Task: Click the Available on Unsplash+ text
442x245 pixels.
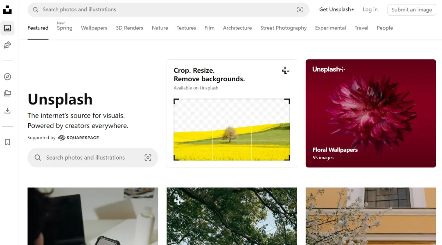Action: point(197,88)
